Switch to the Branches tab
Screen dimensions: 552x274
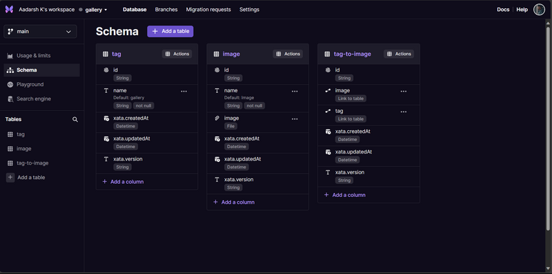[x=166, y=10]
